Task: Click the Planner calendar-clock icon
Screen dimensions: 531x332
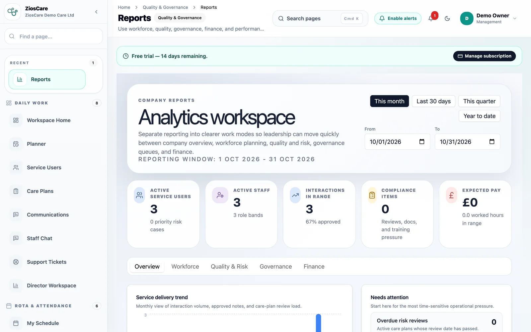Action: tap(16, 144)
